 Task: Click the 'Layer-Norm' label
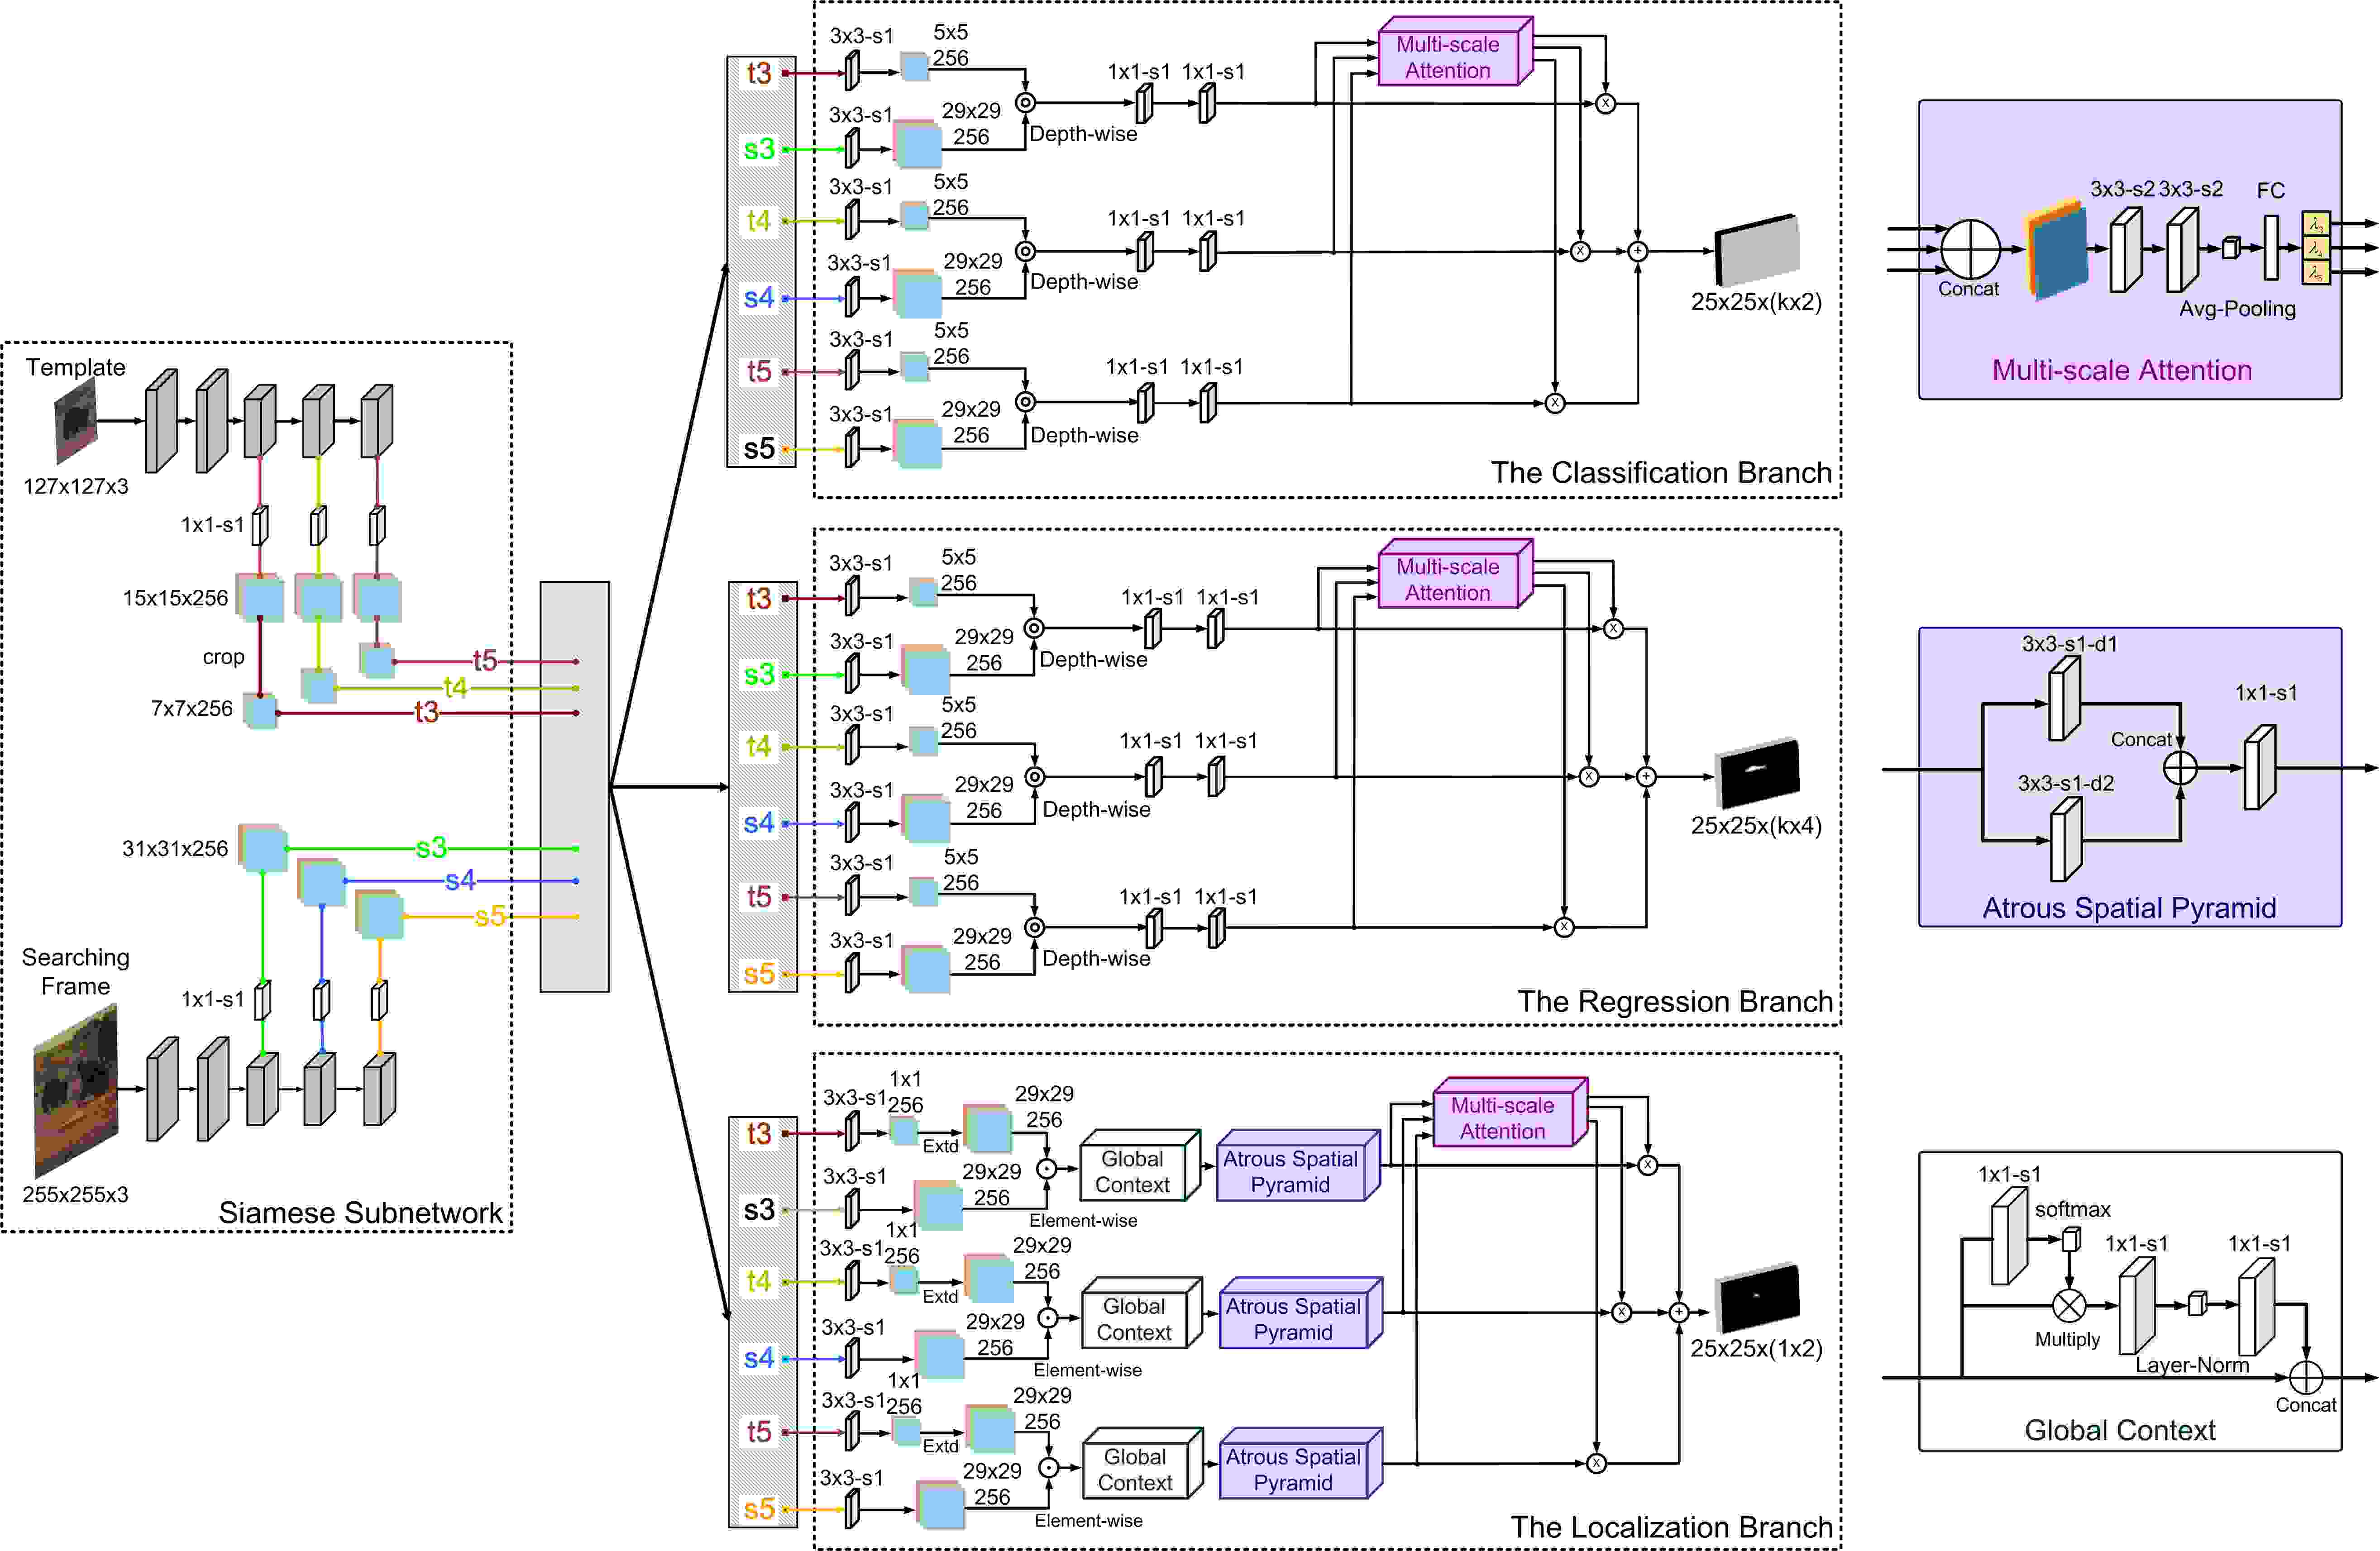click(x=2192, y=1365)
